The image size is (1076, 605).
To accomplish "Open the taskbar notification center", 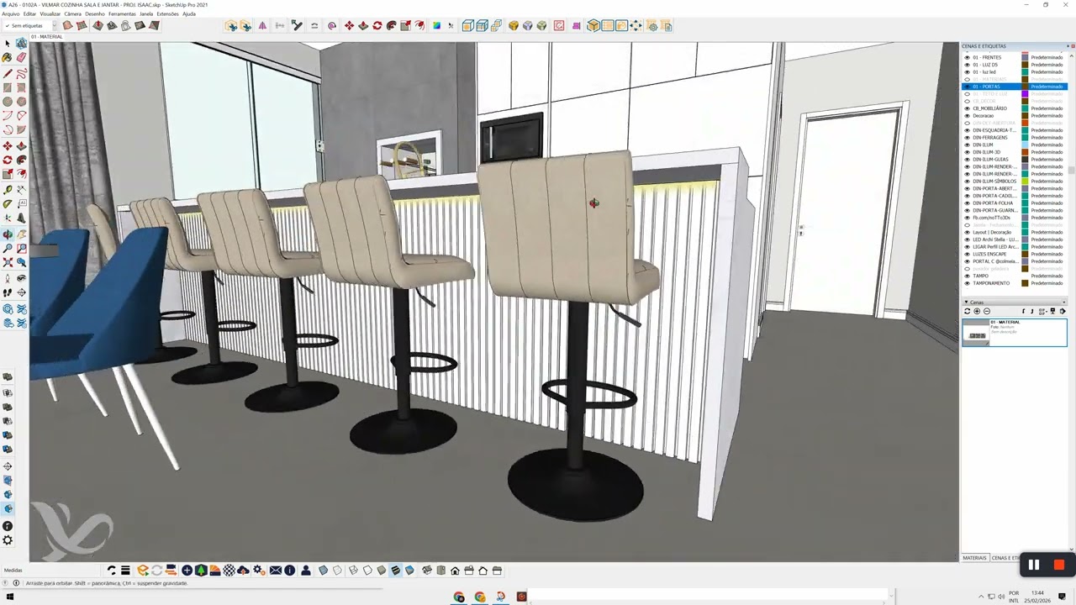I will 1063,597.
